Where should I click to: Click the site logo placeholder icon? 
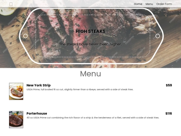pos(11,4)
